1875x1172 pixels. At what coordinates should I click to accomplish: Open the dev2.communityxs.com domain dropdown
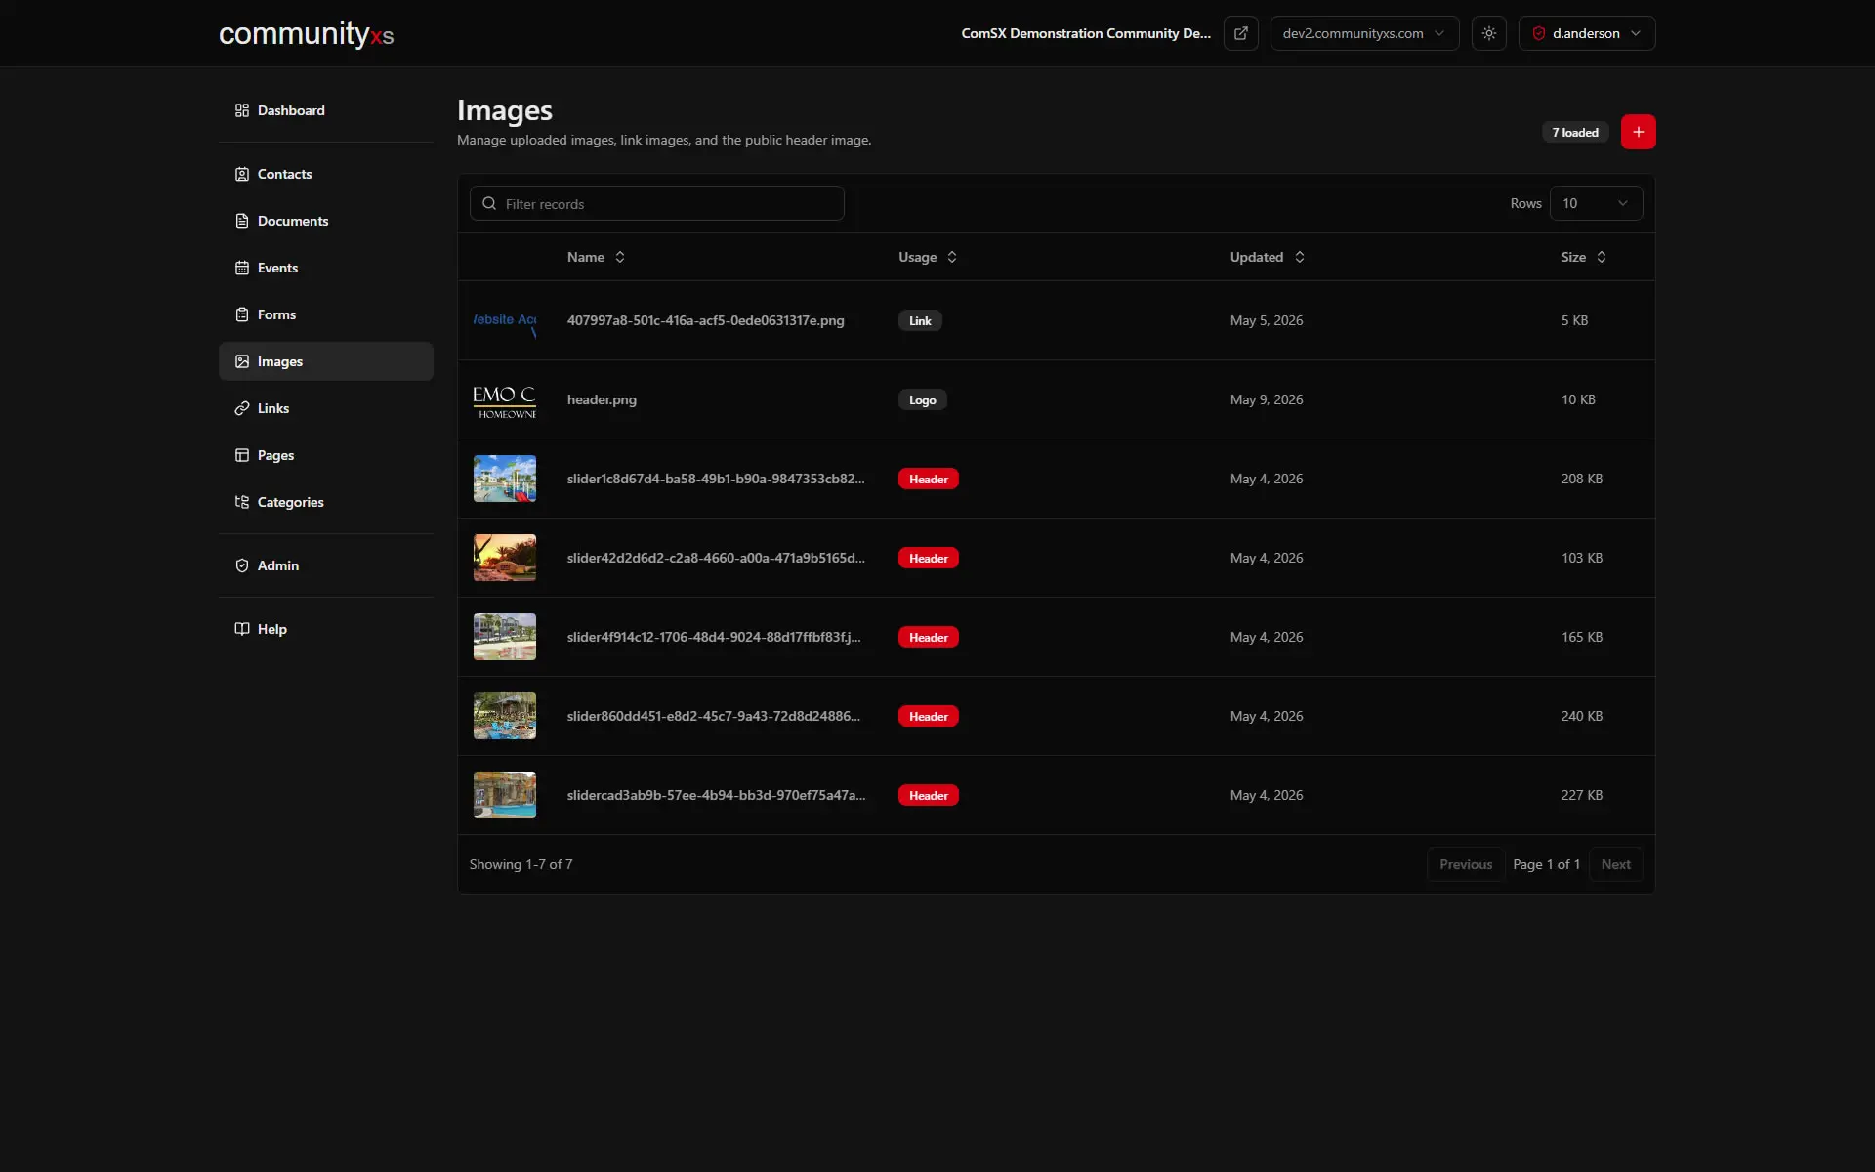1364,33
